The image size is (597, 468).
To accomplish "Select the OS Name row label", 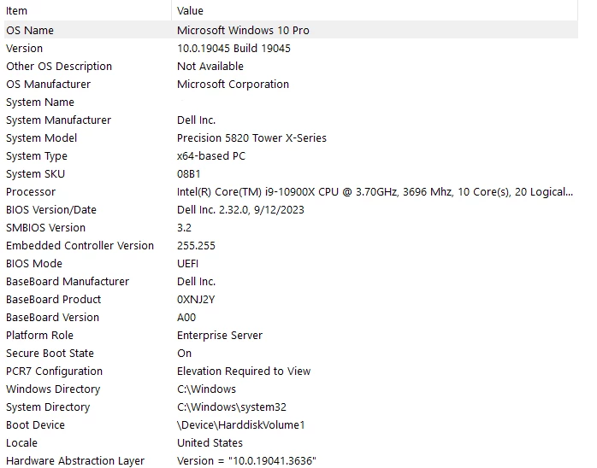I will click(x=30, y=31).
